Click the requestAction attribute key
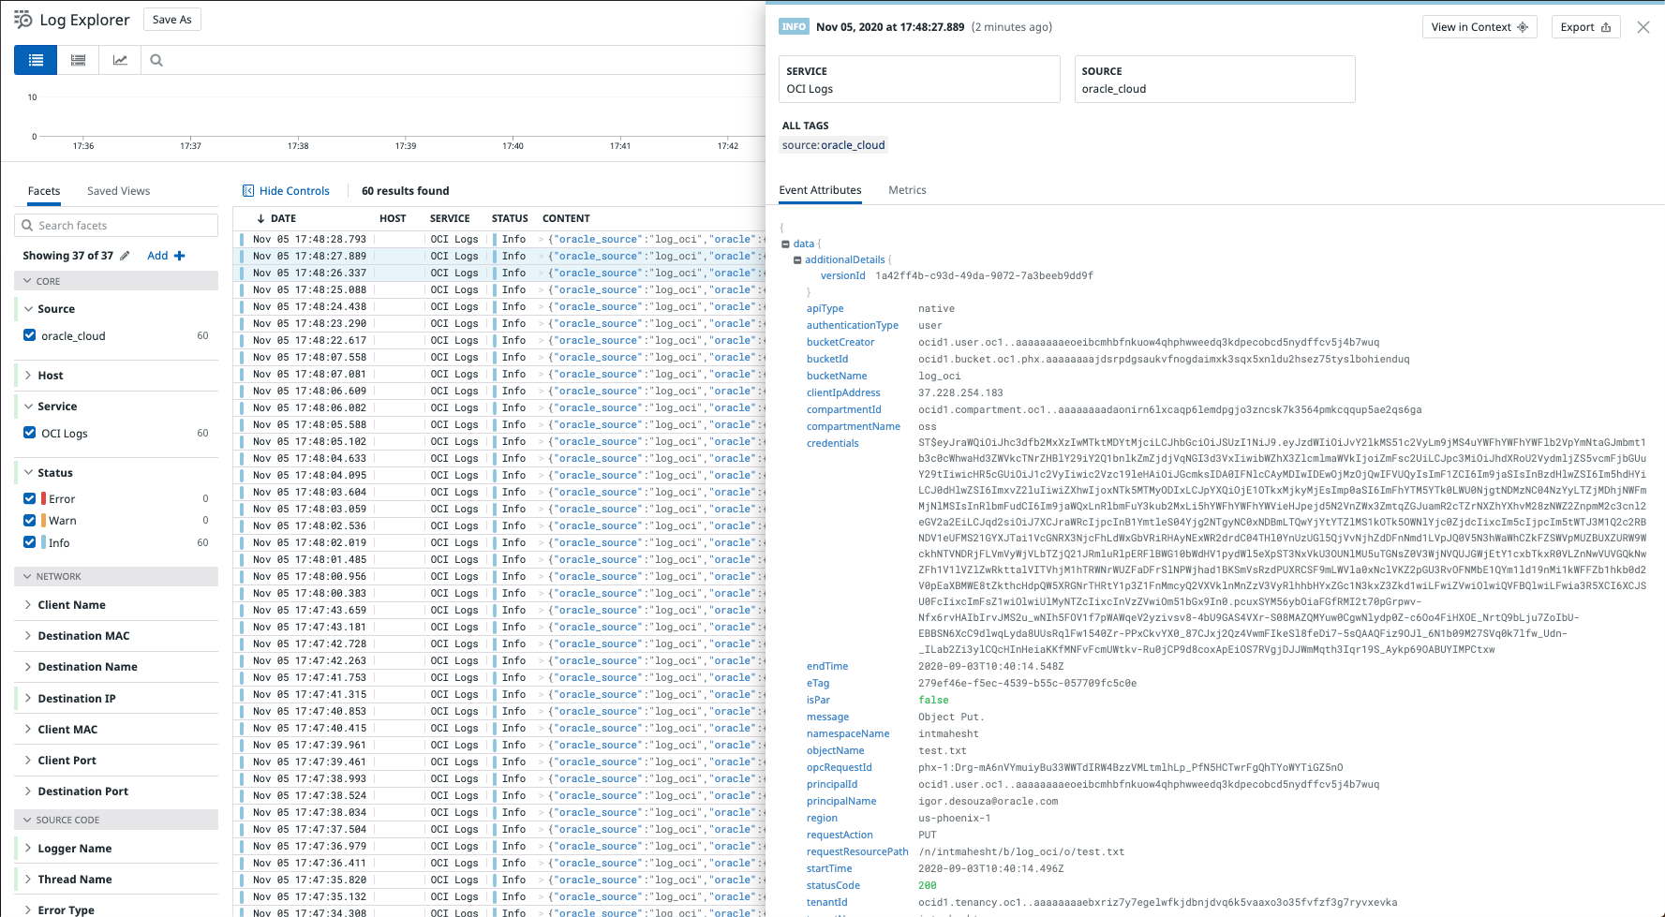Viewport: 1665px width, 917px height. [x=840, y=836]
